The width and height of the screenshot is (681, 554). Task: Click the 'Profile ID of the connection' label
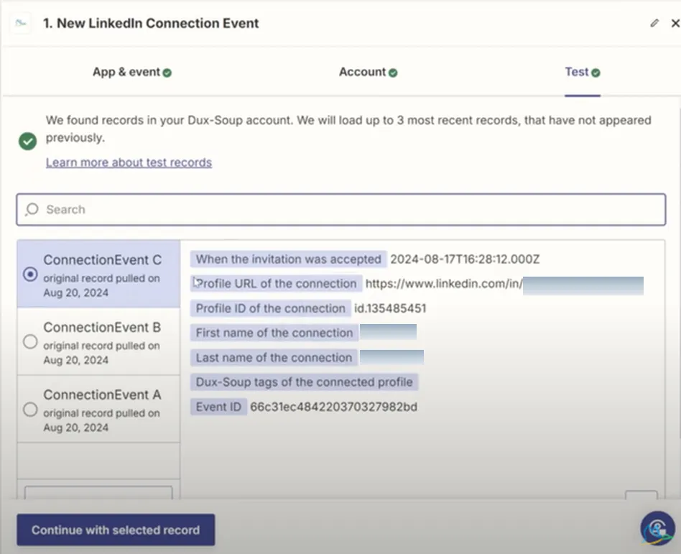[x=271, y=308]
